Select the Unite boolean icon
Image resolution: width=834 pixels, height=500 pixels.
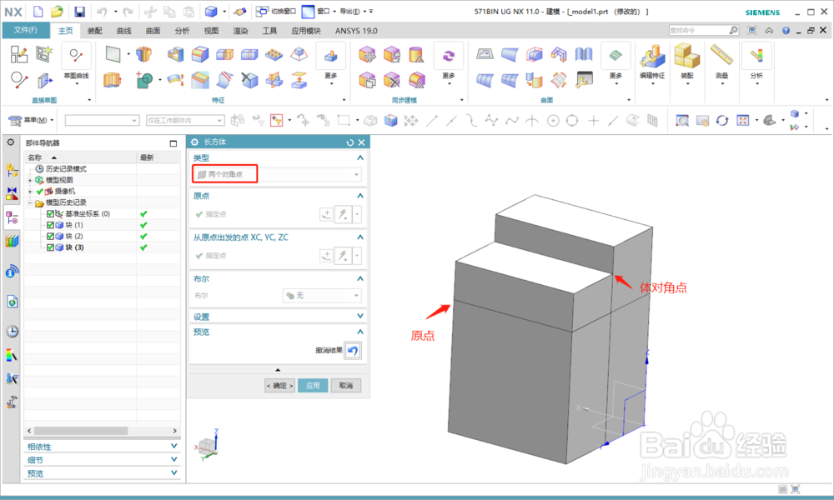click(x=143, y=80)
